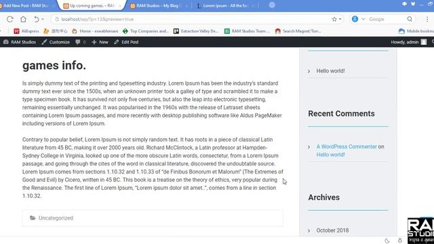Open the New content menu
The image size is (434, 244).
pyautogui.click(x=100, y=42)
